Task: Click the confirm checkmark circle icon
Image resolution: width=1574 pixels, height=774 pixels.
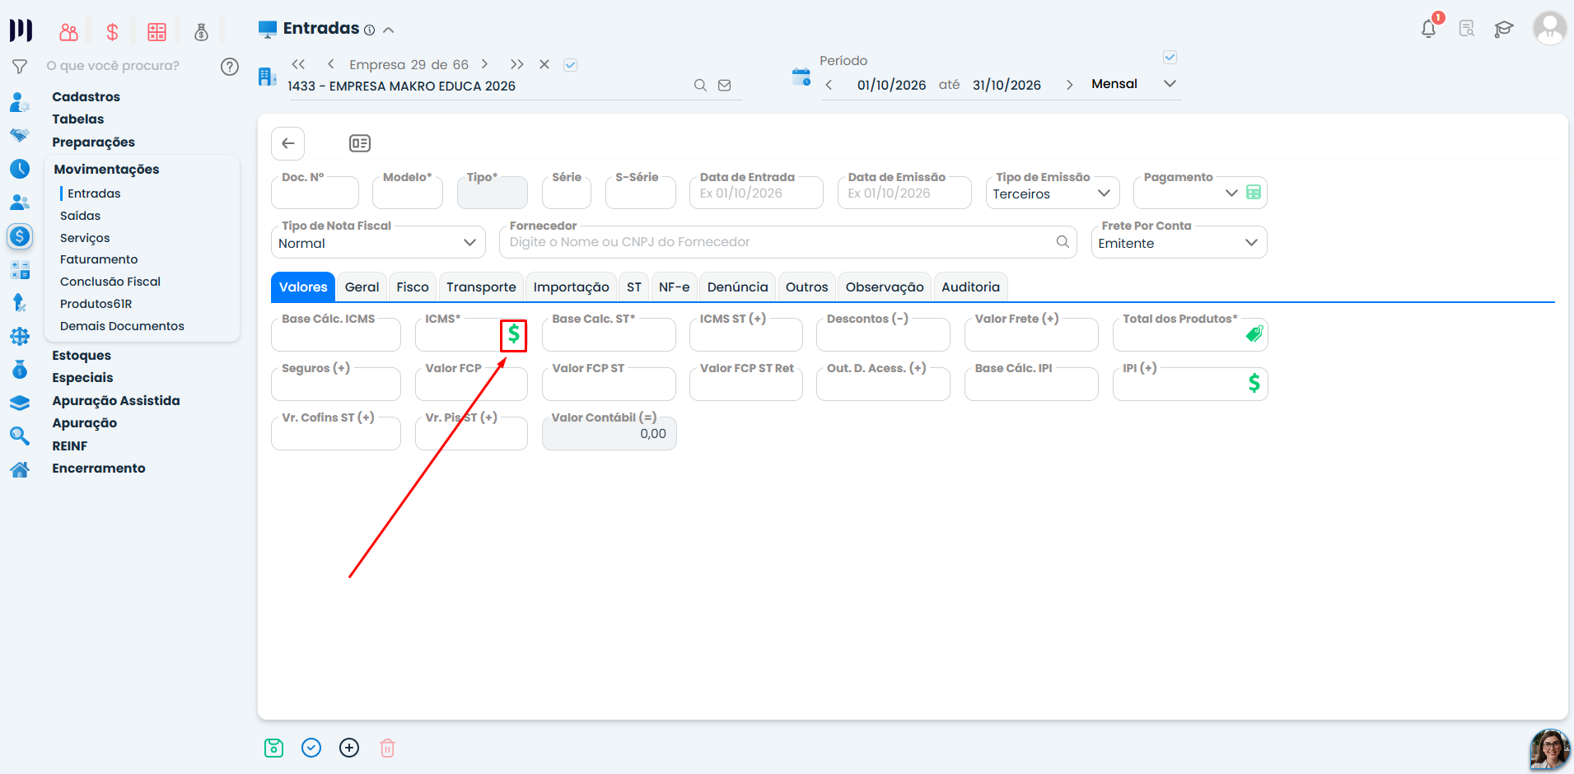Action: tap(311, 748)
